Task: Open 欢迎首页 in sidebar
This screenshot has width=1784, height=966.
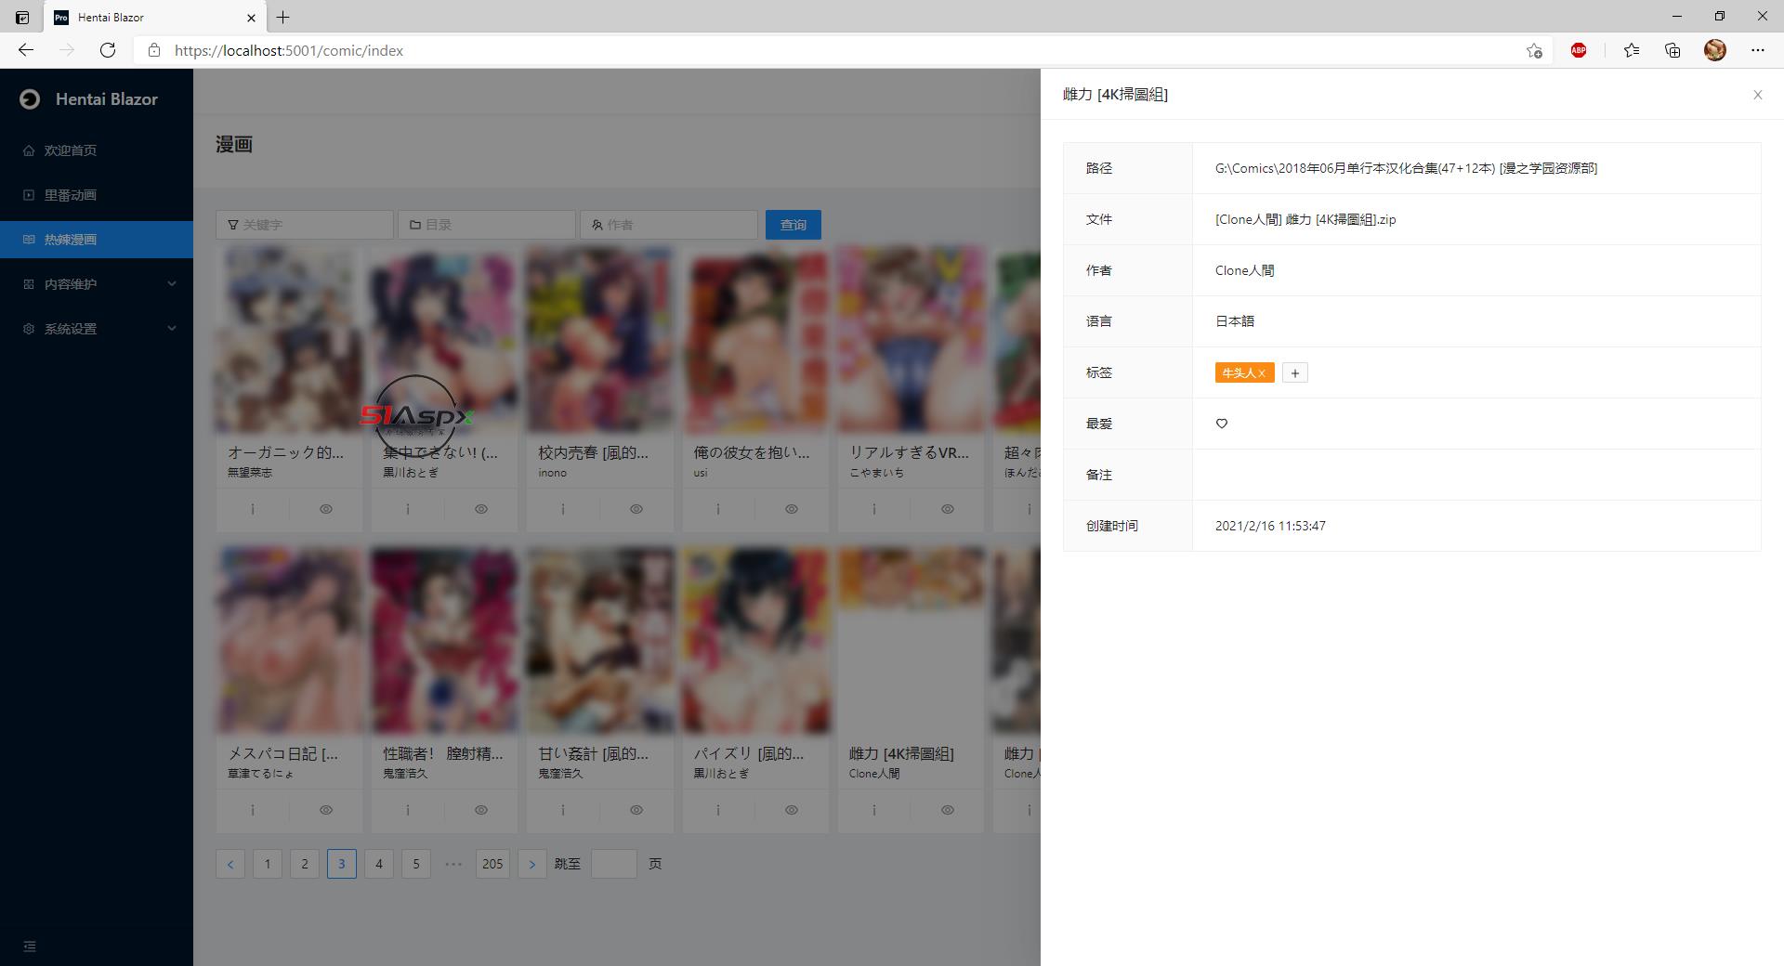Action: (x=97, y=150)
